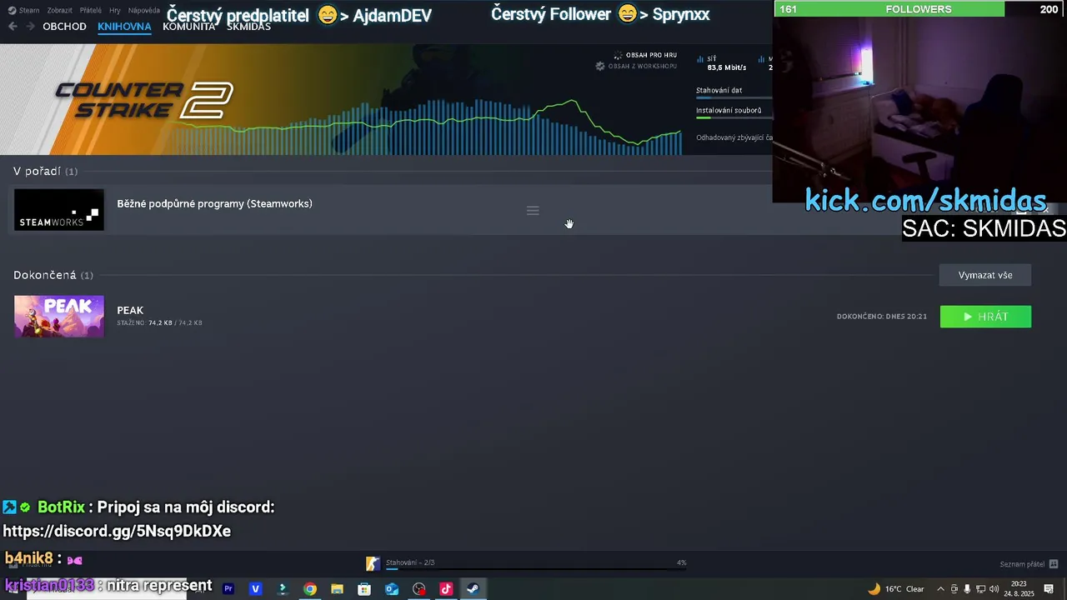Click PEAK's Dokončeno: dnes 20:21 label
This screenshot has width=1067, height=600.
882,317
